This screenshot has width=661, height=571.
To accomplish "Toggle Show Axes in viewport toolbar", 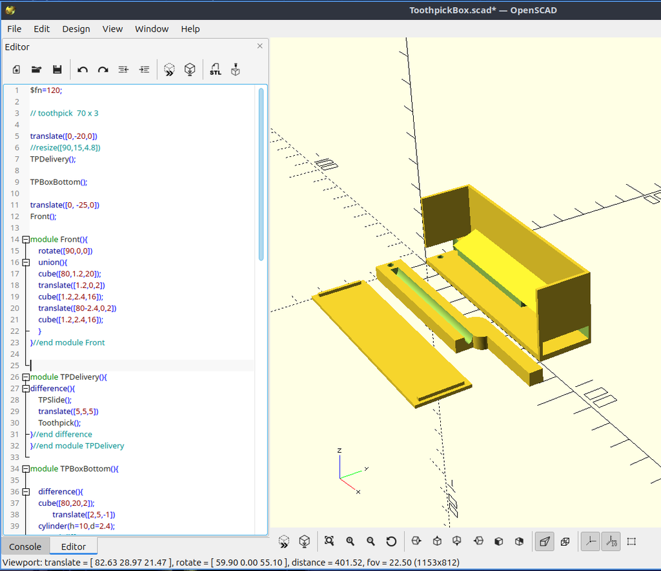I will 591,541.
